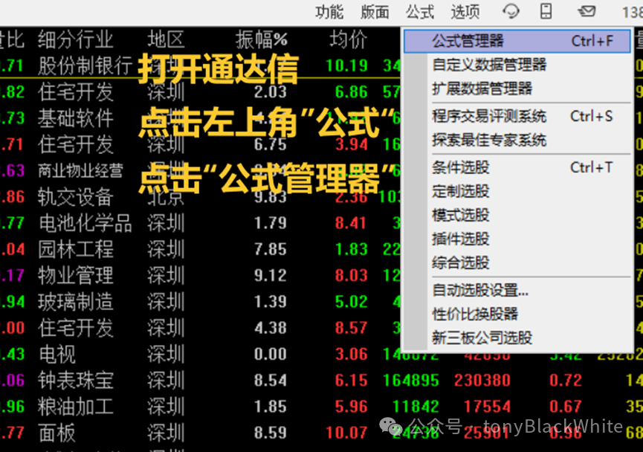
Task: Select 定制选股 from menu
Action: 517,191
